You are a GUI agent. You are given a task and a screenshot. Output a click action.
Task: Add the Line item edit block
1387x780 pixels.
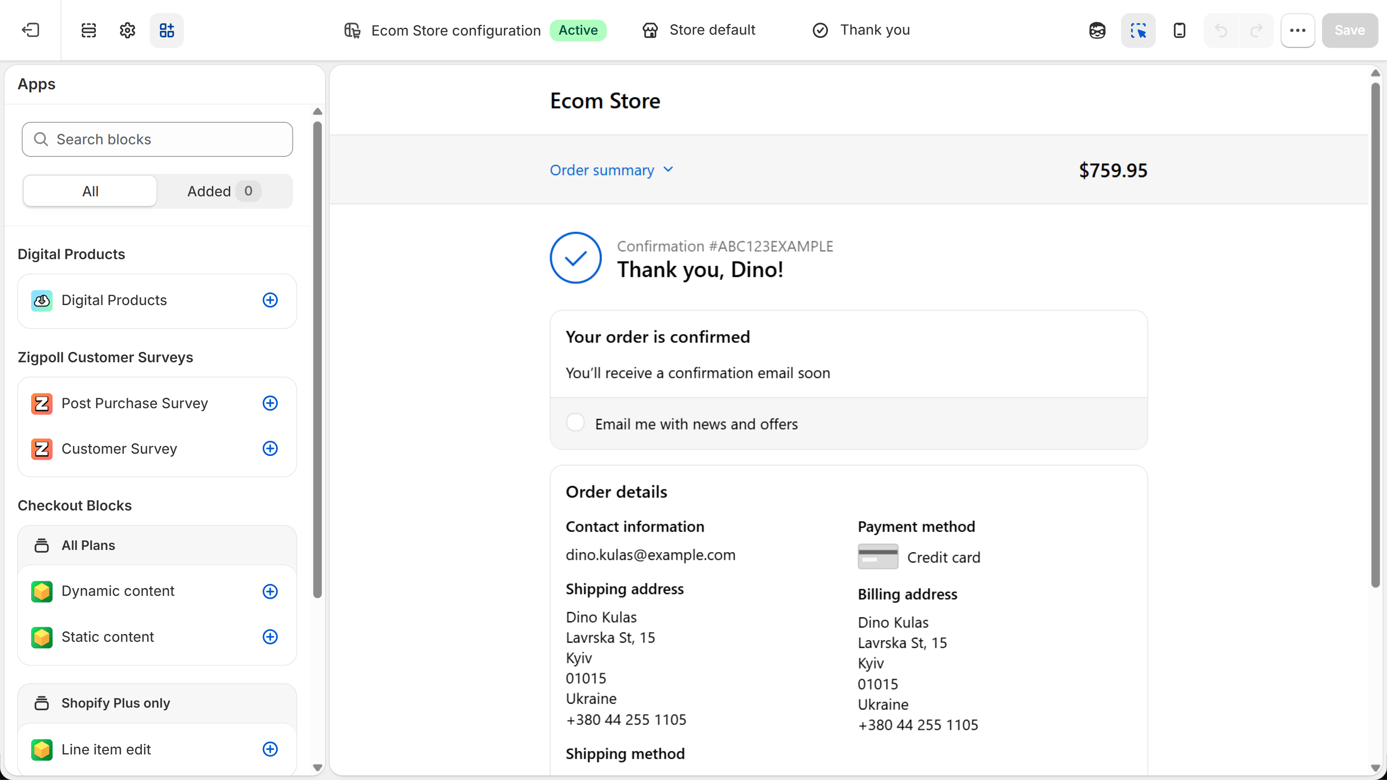[270, 749]
